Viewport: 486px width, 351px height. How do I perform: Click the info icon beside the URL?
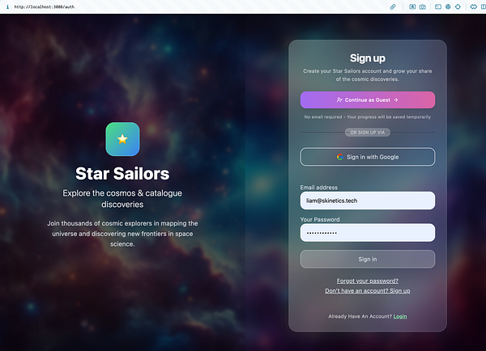click(7, 6)
